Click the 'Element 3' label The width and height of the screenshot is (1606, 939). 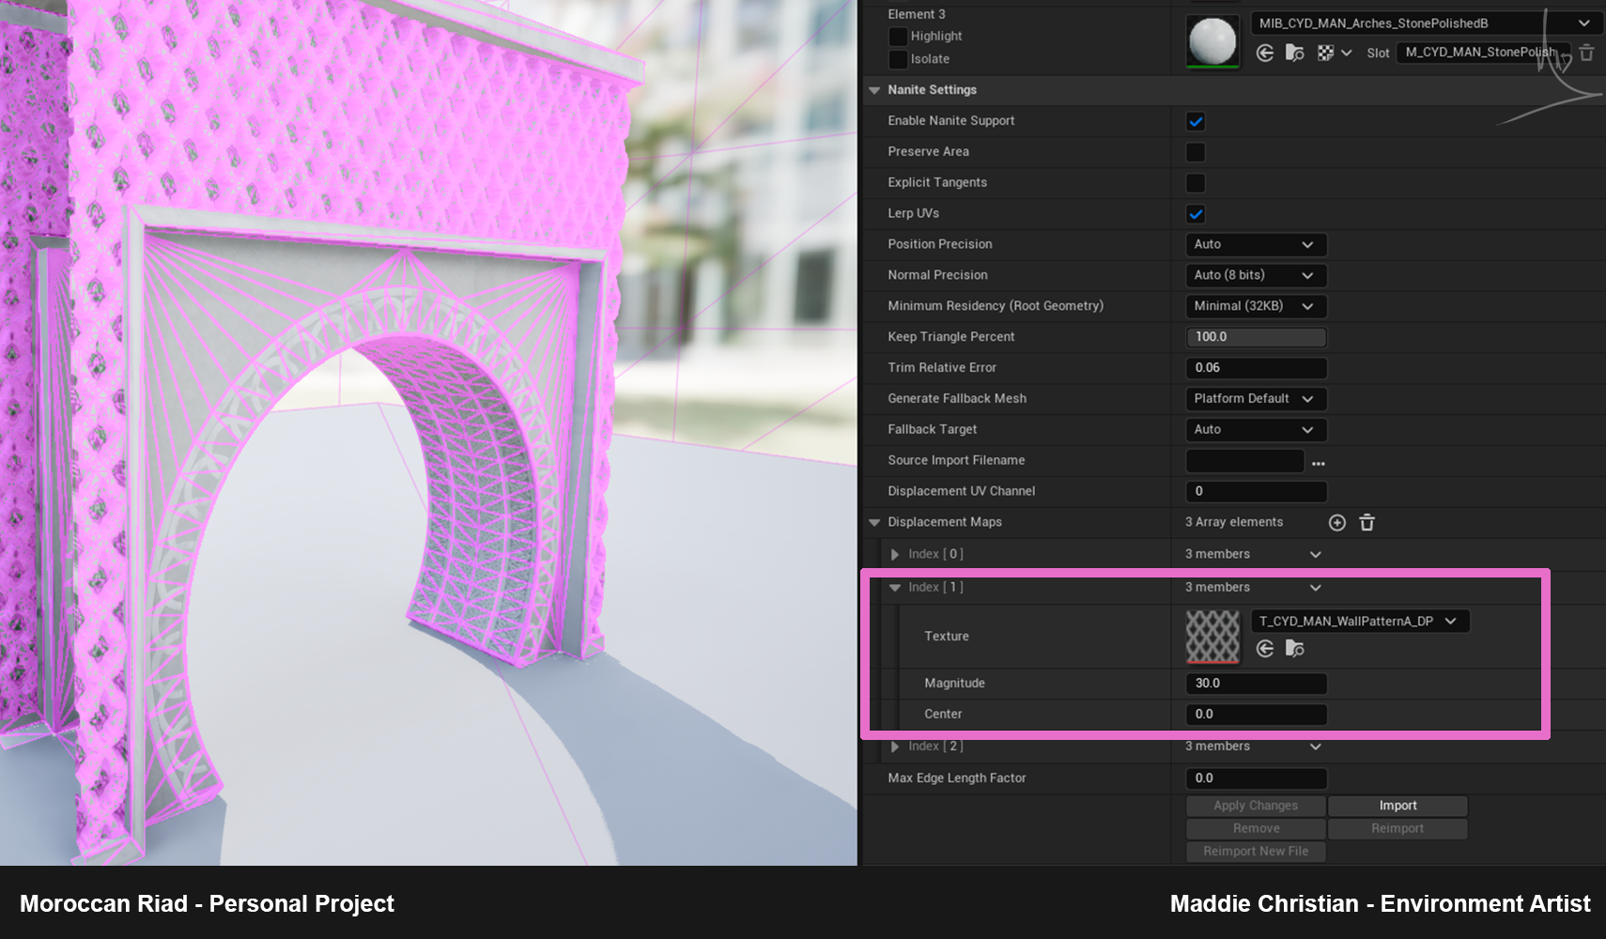click(917, 14)
